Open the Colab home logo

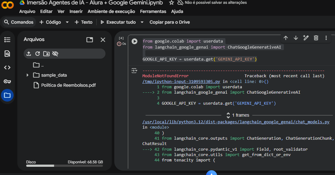point(8,5)
